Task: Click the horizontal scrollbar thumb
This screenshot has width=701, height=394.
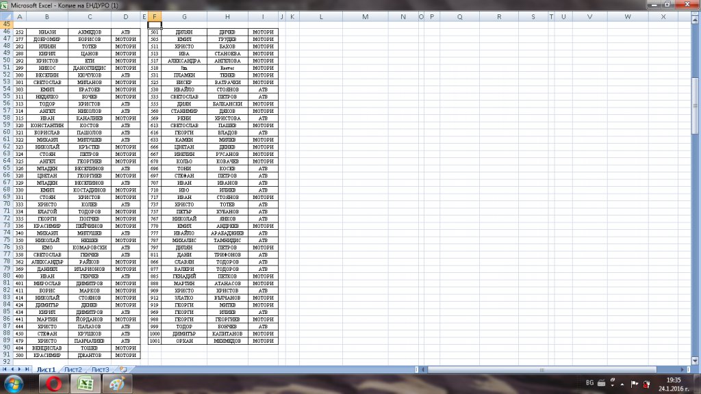Action: click(542, 369)
